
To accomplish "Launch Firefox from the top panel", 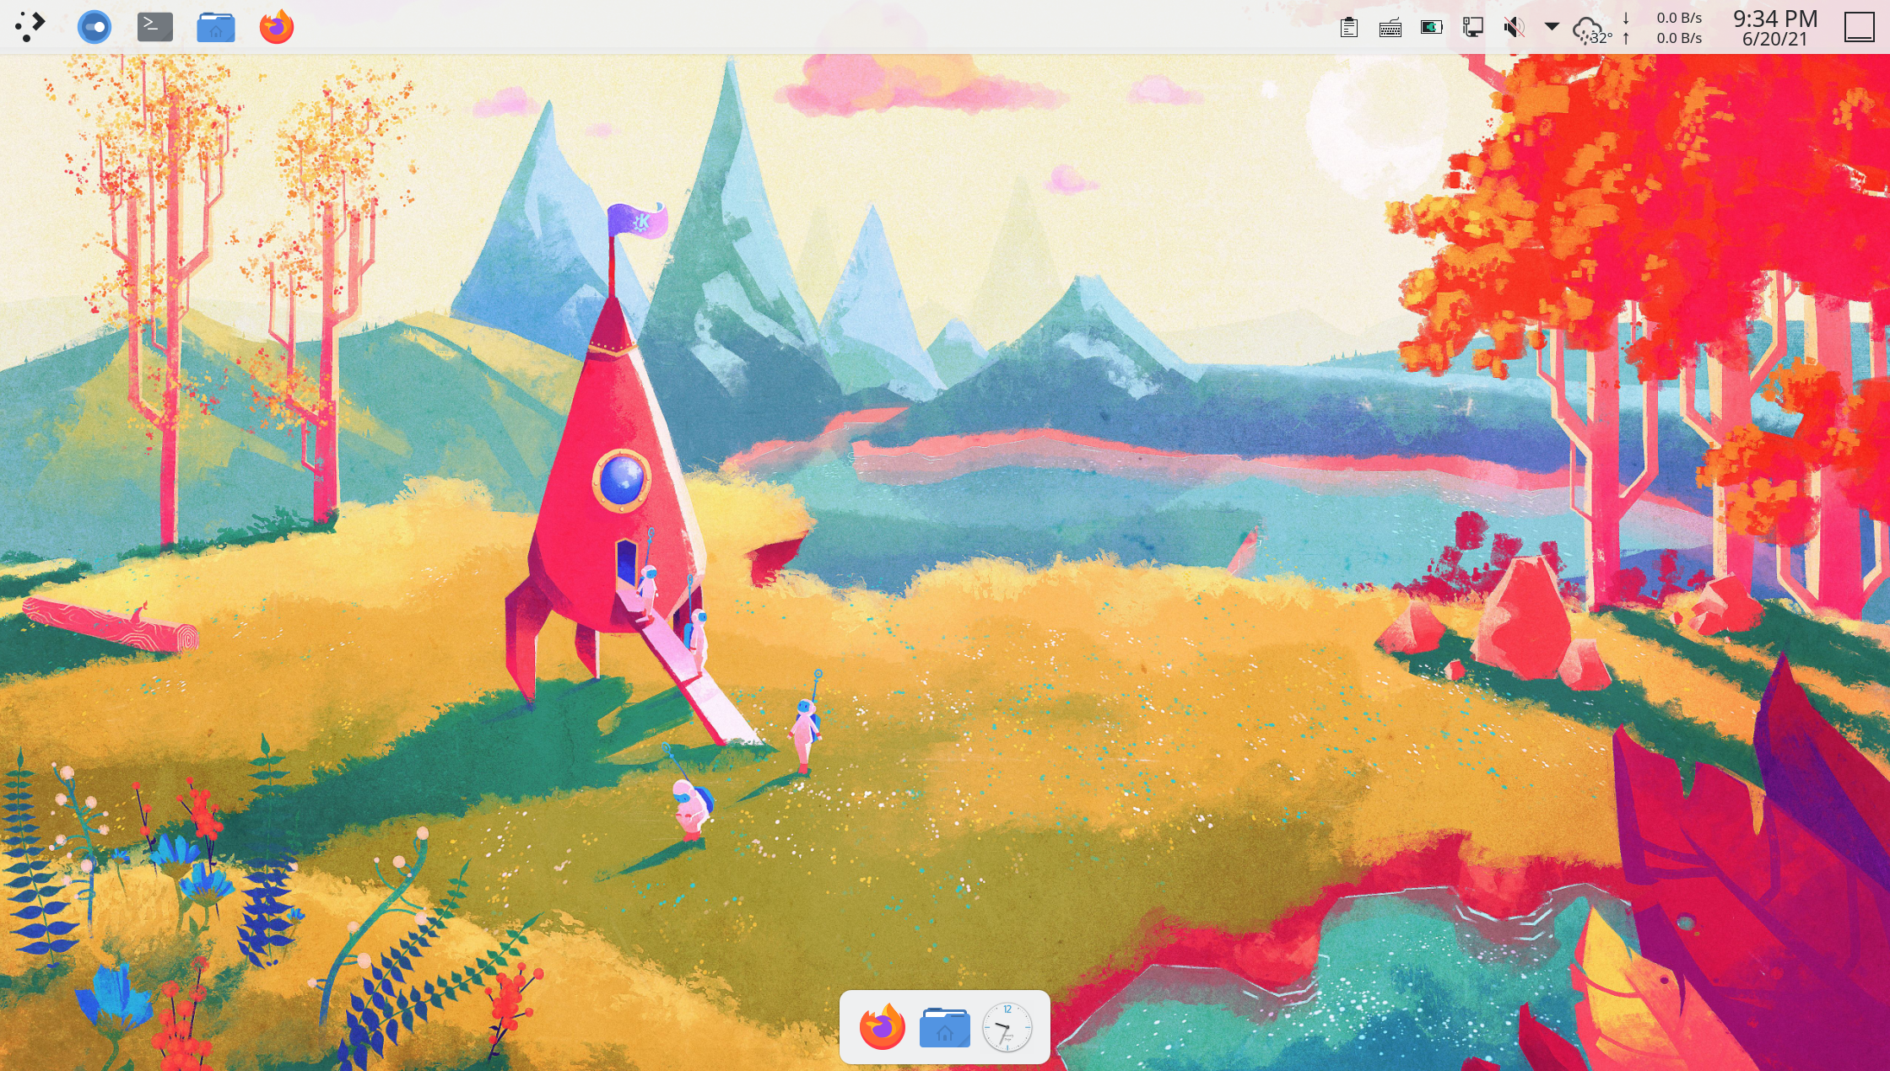I will click(277, 27).
